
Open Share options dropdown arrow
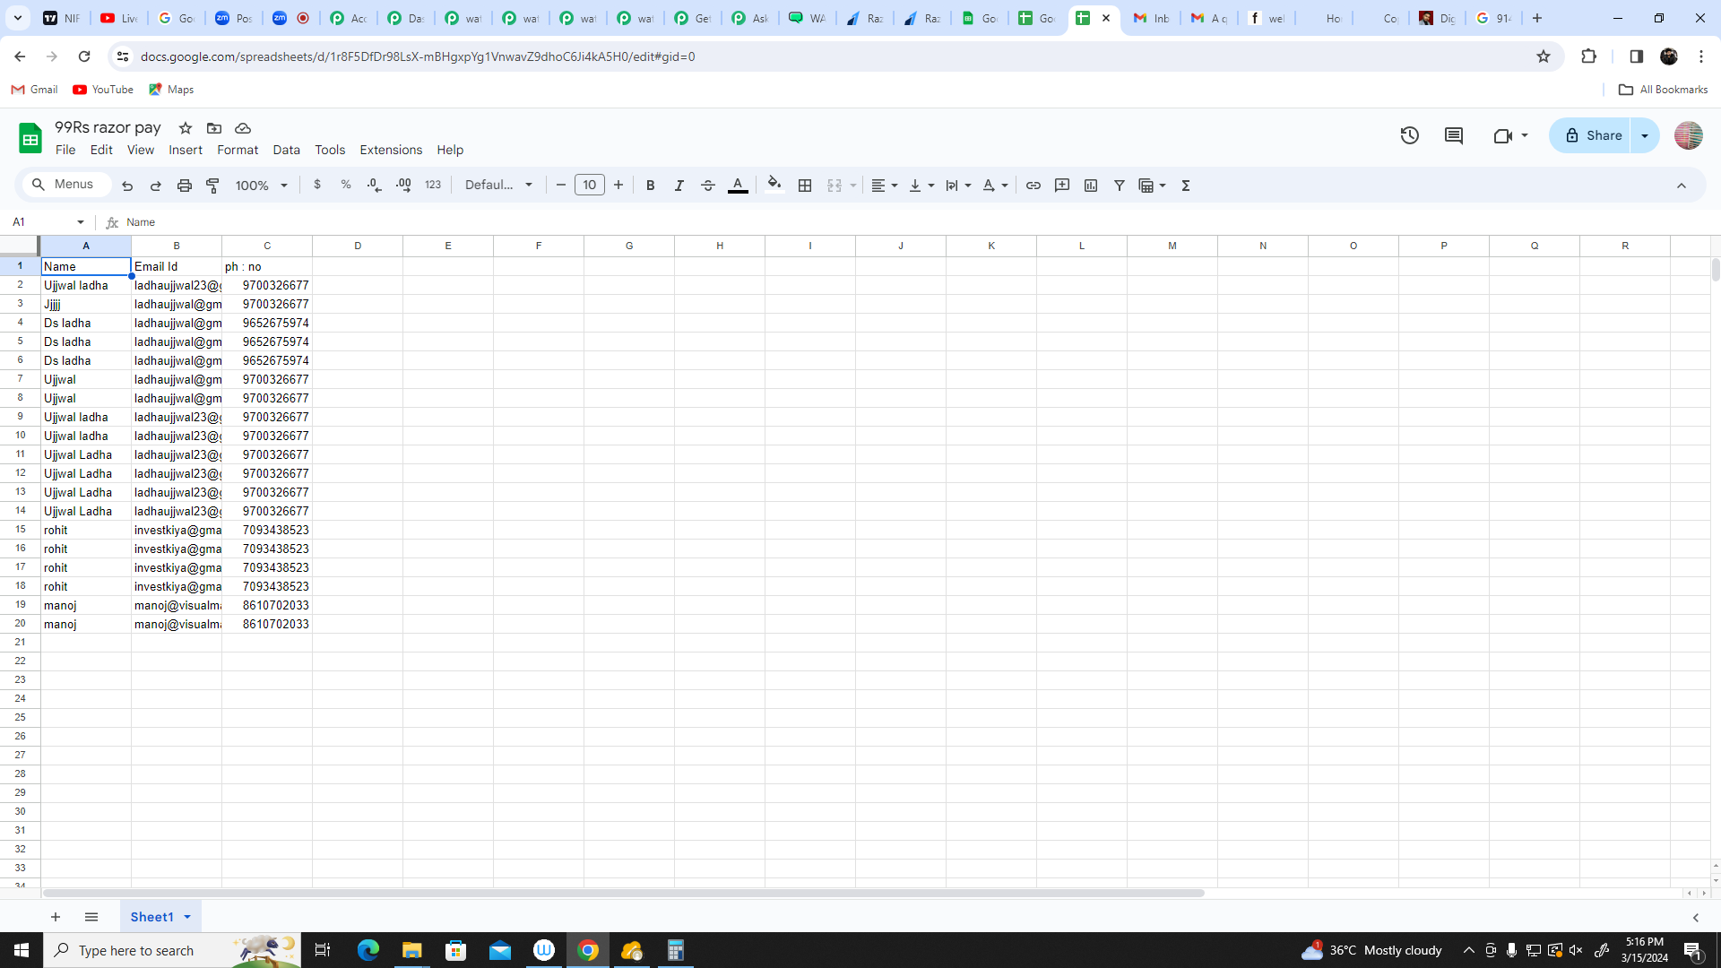click(x=1645, y=135)
